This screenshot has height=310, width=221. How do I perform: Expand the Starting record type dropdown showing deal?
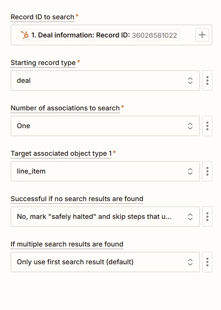click(105, 81)
